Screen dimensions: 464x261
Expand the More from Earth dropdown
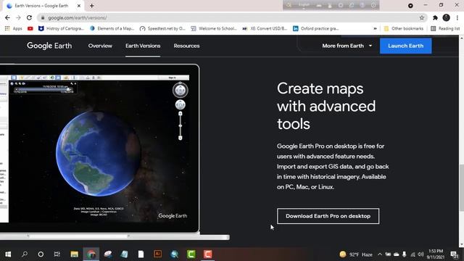347,46
